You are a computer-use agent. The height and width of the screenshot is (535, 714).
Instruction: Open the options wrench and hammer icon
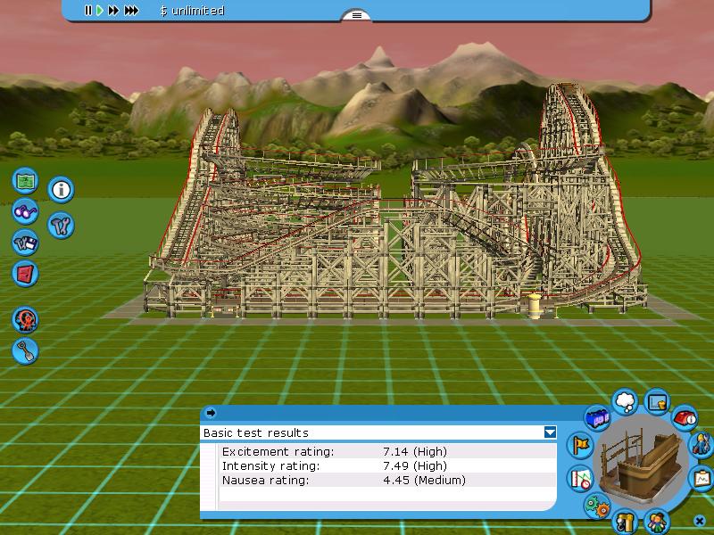coord(61,226)
